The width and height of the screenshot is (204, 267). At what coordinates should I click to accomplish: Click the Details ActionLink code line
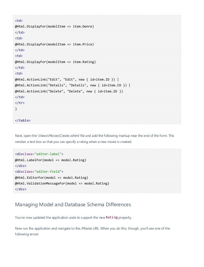pyautogui.click(x=73, y=85)
